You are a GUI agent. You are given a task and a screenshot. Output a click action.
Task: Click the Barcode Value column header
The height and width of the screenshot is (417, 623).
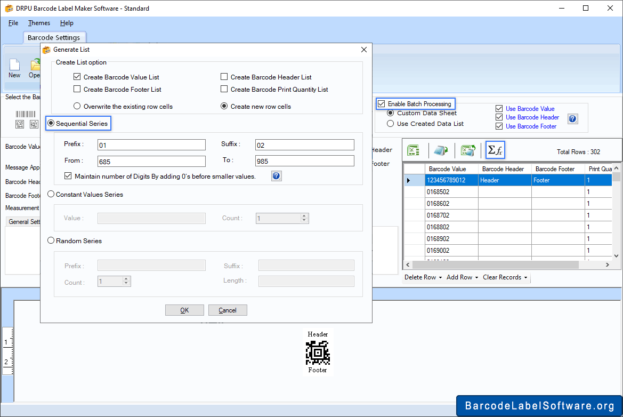pos(451,169)
